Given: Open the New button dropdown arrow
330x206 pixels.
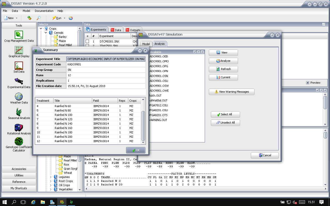Looking at the screenshot, I should tap(17, 18).
